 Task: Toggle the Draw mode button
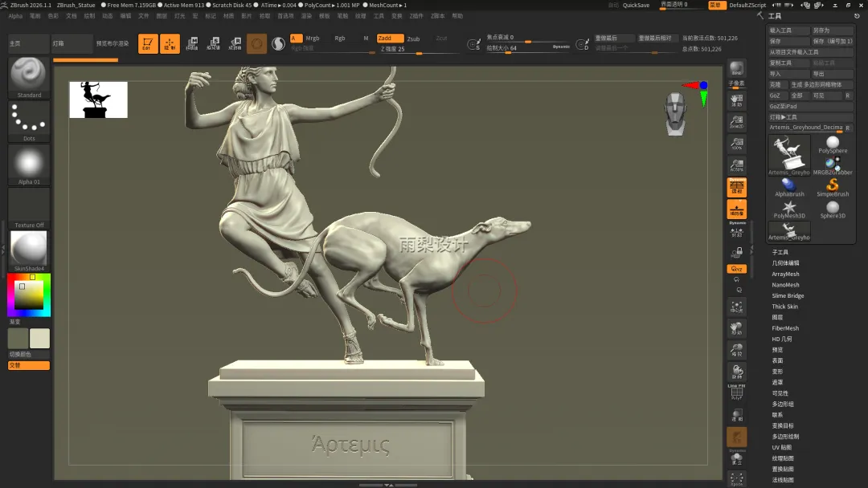170,43
